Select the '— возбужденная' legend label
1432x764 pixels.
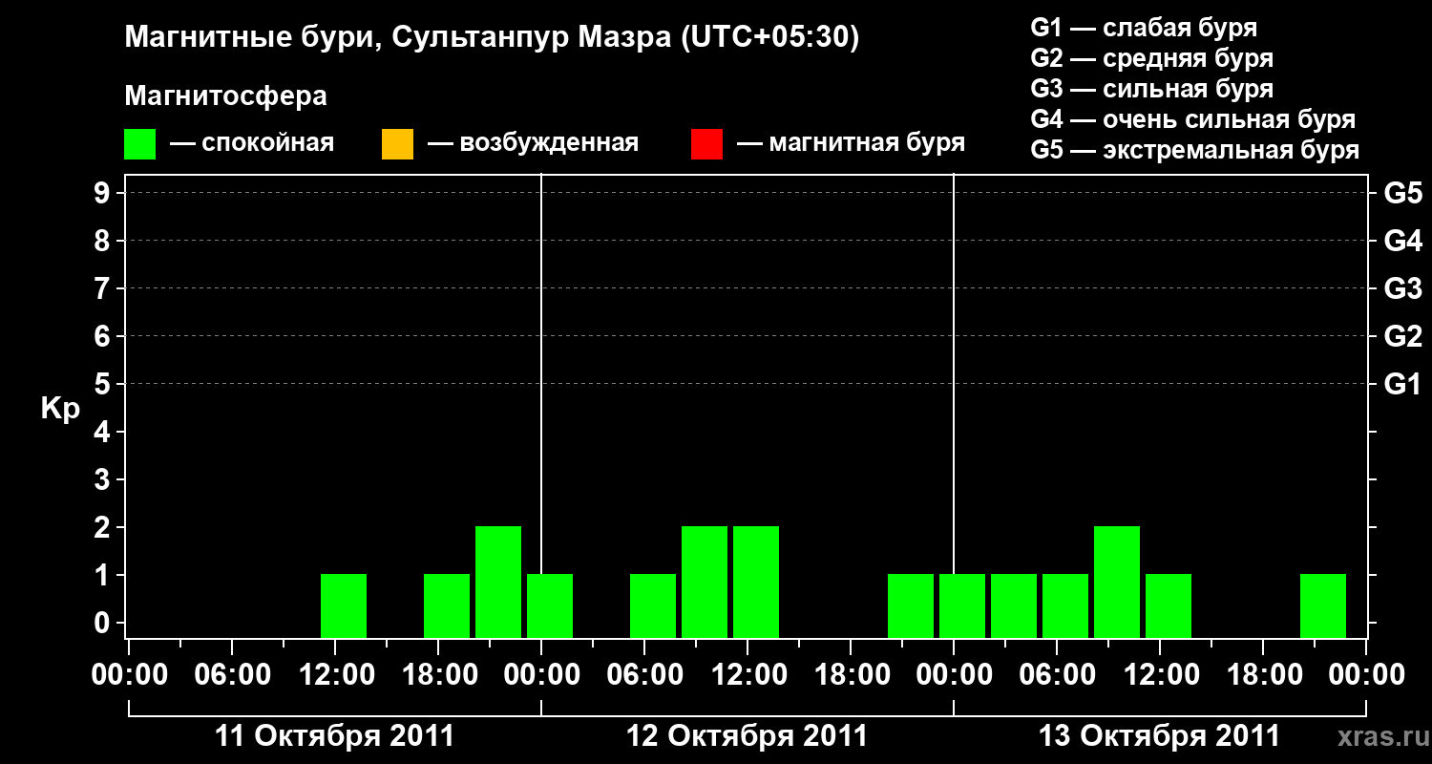[534, 144]
